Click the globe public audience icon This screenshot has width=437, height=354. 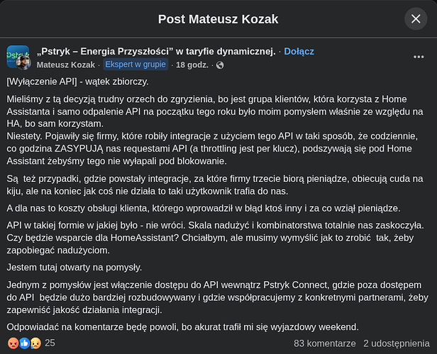[220, 65]
